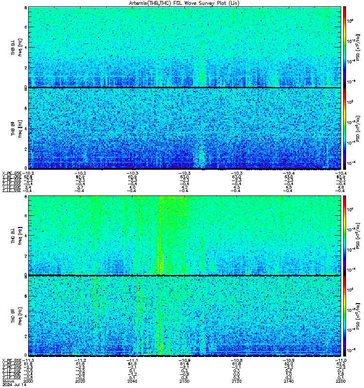This screenshot has width=364, height=388.
Task: Click the 10⁰ tick on THB B⊥ color bar
Action: [x=350, y=21]
